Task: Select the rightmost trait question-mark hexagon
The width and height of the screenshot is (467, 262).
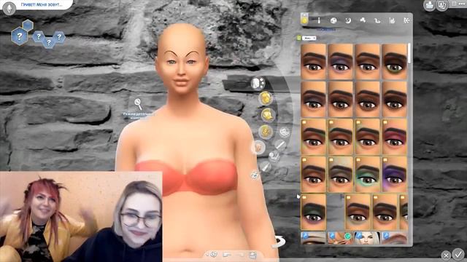Action: click(x=59, y=37)
